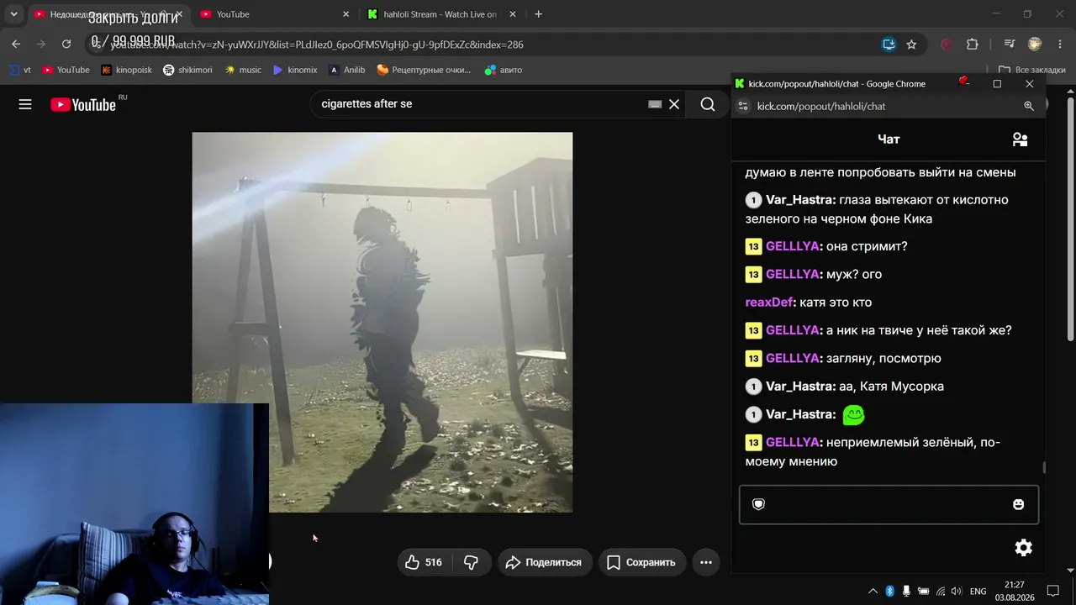The width and height of the screenshot is (1076, 605).
Task: Click the shield icon in chat input
Action: click(x=758, y=504)
